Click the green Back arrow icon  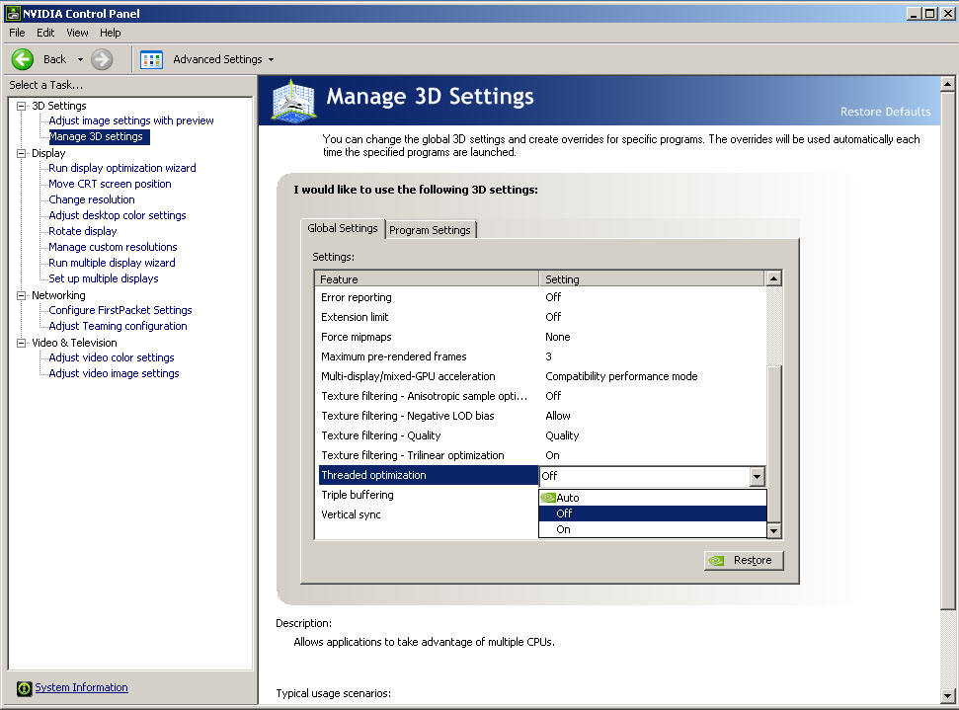click(x=23, y=59)
